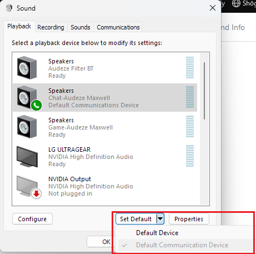Click the globe icon in the background window
This screenshot has height=254, width=256.
[x=236, y=3]
